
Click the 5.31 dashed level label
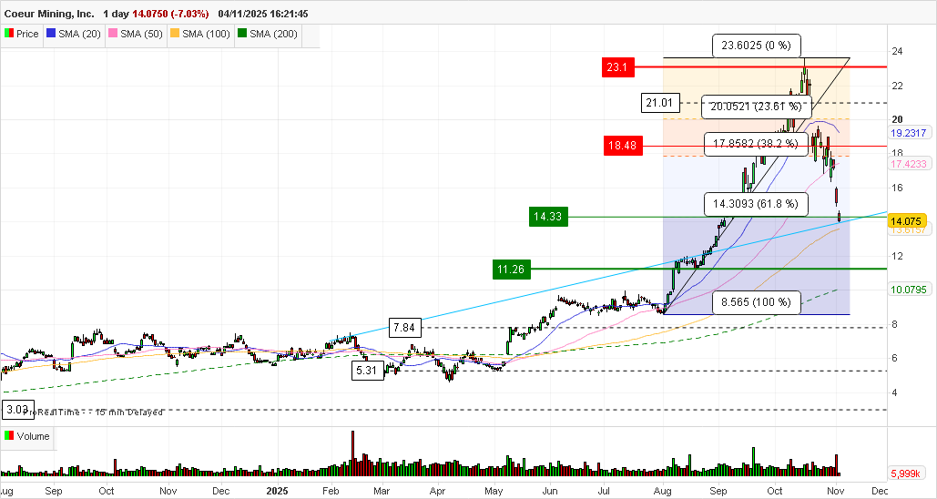point(367,371)
